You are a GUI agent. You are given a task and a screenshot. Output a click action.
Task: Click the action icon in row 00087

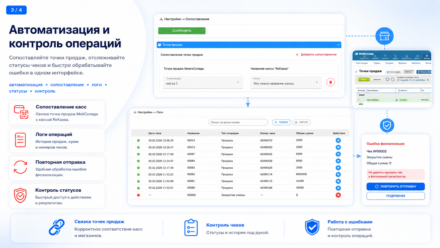(338, 154)
